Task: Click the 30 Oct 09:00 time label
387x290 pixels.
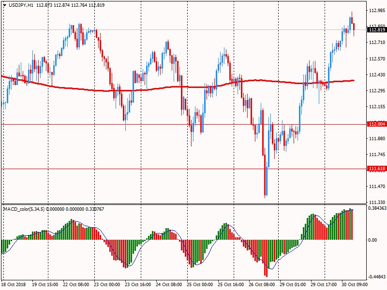Action: click(355, 284)
